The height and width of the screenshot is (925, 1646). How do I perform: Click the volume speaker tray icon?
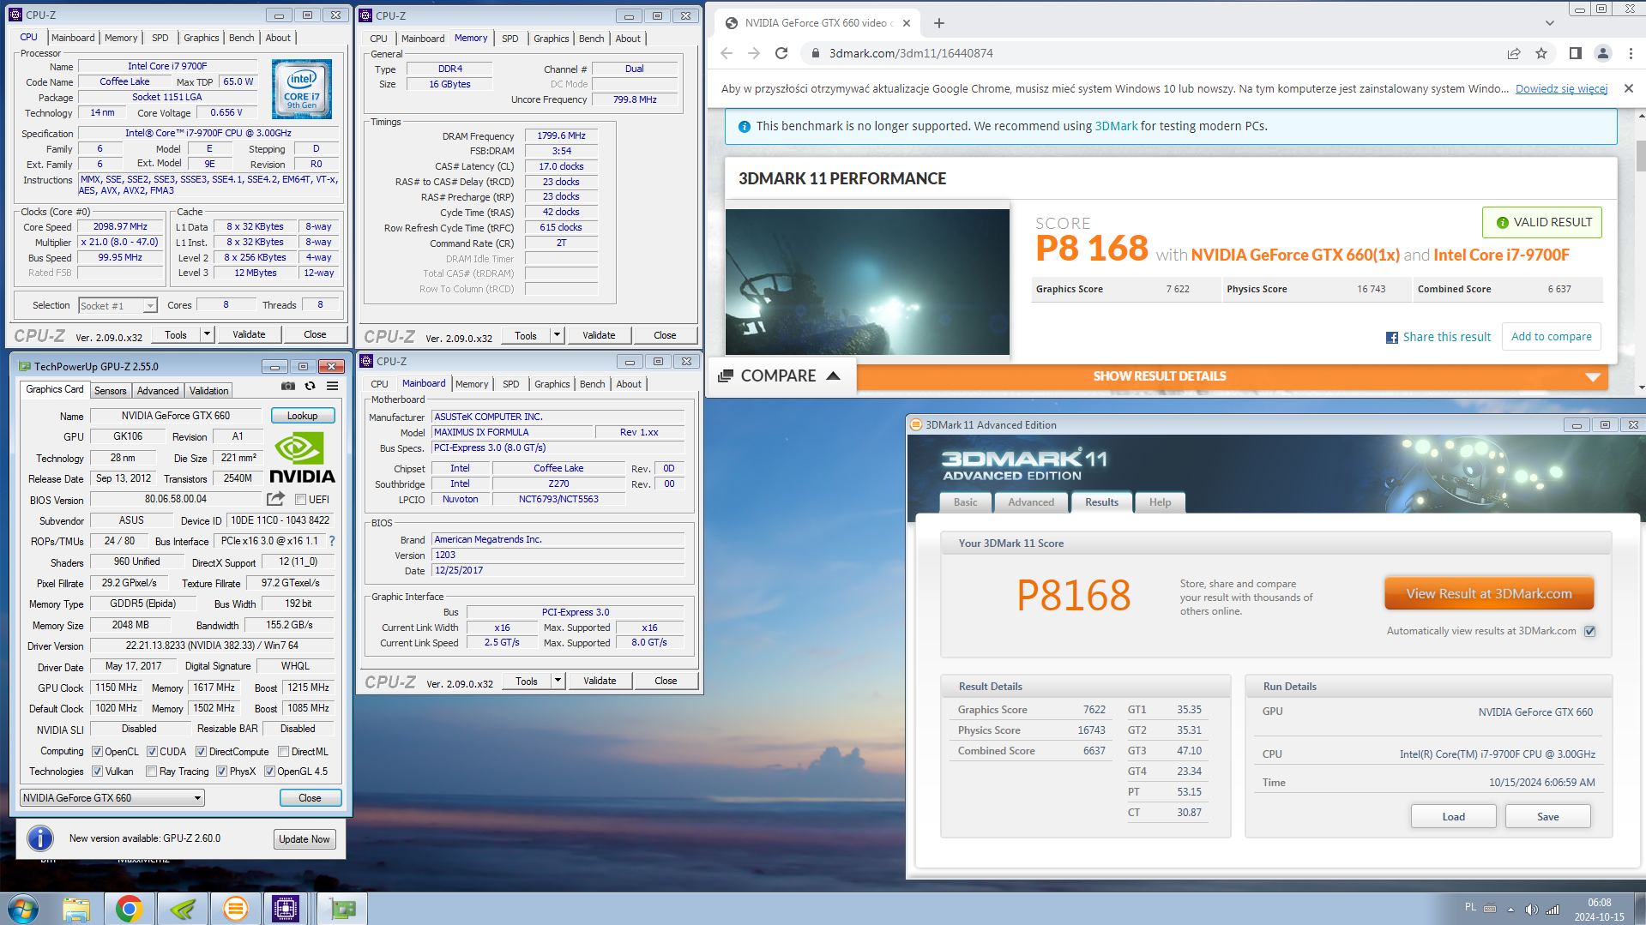pos(1531,910)
